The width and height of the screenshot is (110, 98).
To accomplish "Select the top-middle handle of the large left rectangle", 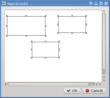I will coord(26,16).
